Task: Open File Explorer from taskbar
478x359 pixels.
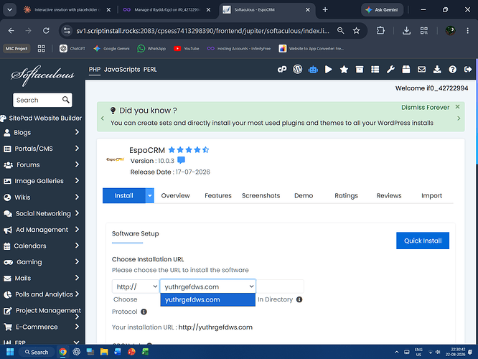Action: click(104, 352)
